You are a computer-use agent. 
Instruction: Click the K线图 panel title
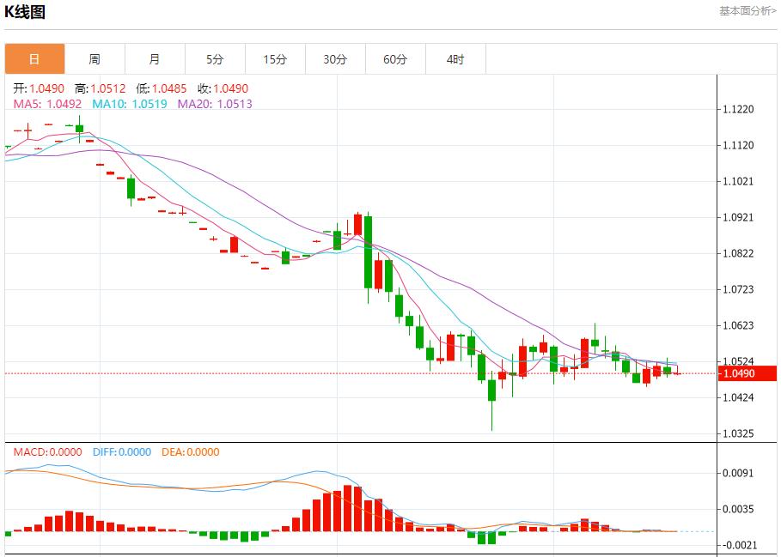(25, 12)
